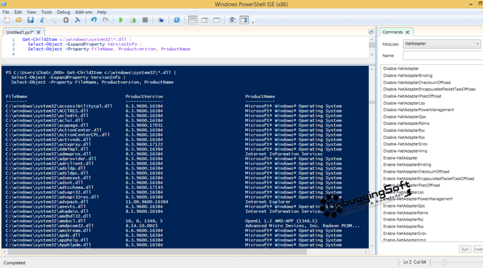483x268 pixels.
Task: Select Disable-NetAdapter in command list
Action: point(401,69)
